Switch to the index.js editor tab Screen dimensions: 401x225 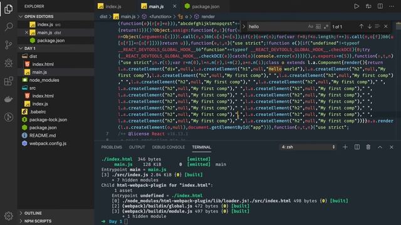[113, 6]
